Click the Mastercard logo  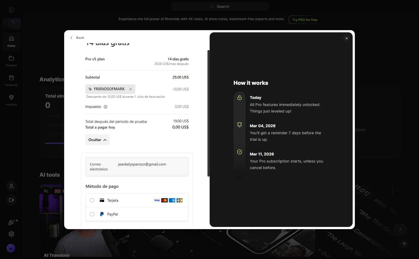click(x=165, y=200)
